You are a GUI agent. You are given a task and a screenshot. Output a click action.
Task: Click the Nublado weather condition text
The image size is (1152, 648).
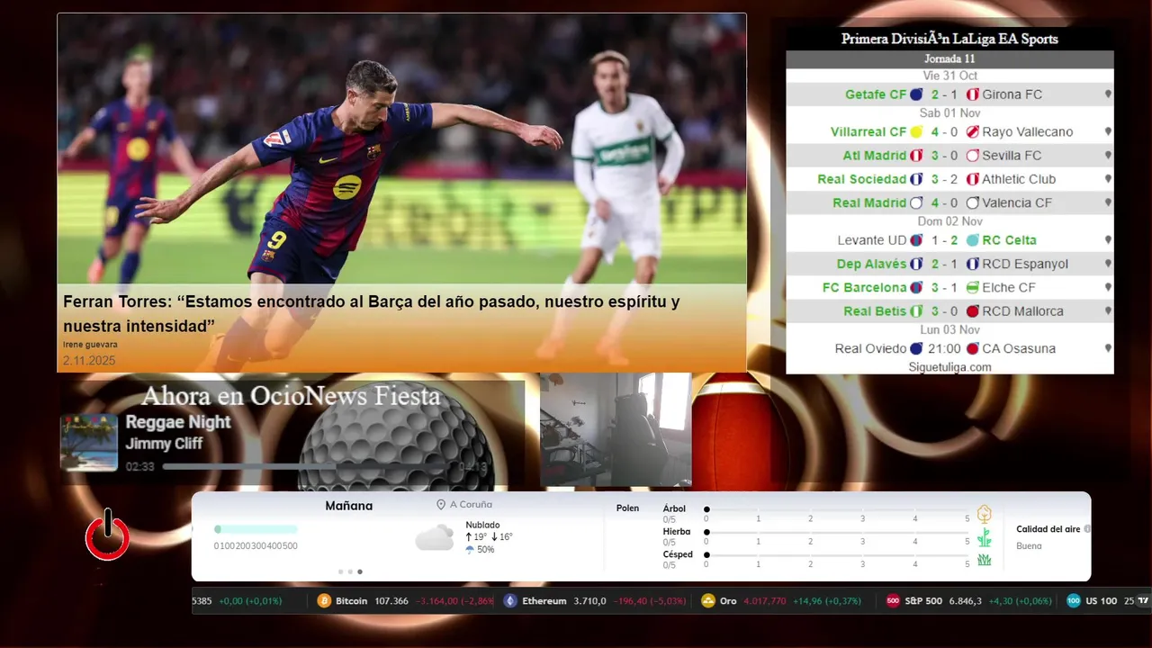[x=482, y=525]
